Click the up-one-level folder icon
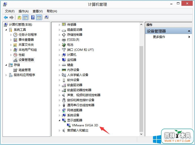The width and height of the screenshot is (195, 145). [x=19, y=18]
